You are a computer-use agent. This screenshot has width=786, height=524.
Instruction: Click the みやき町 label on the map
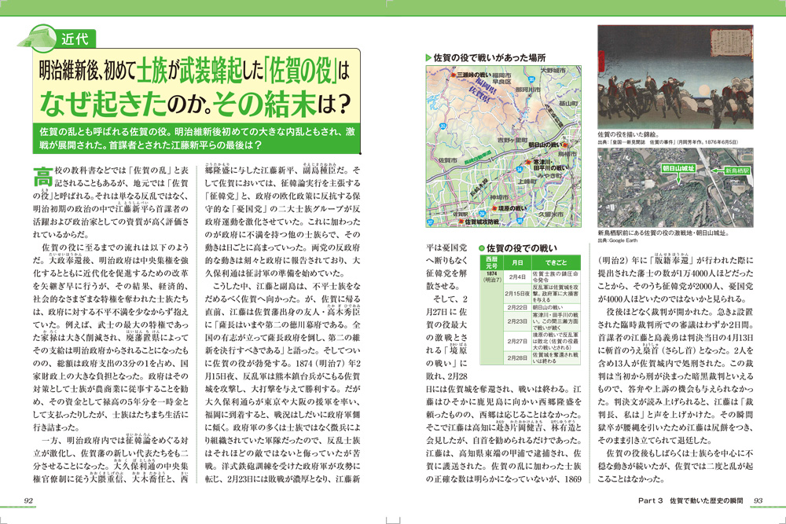[x=549, y=175]
